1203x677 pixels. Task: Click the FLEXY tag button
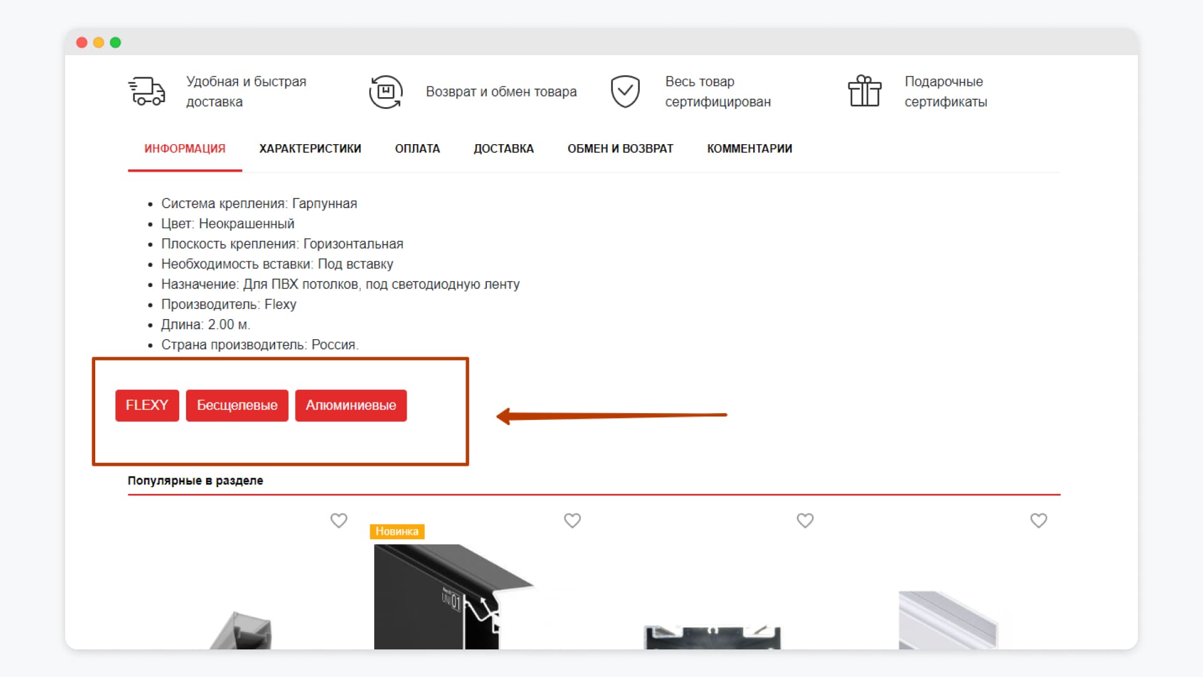click(x=147, y=406)
